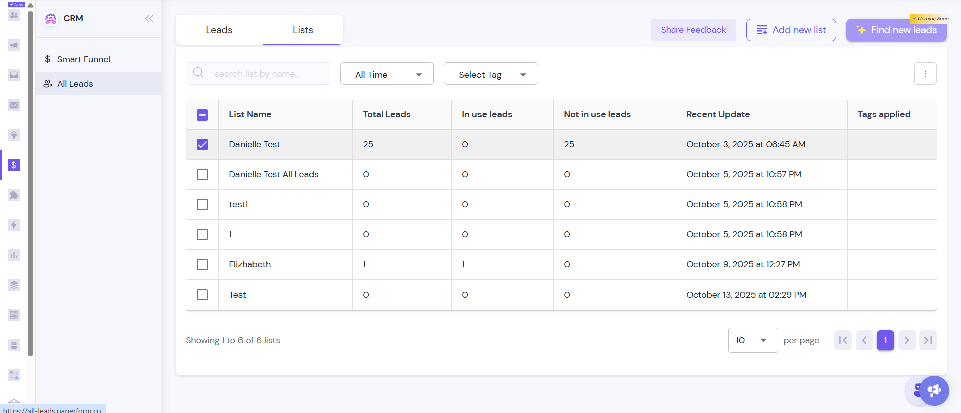Switch to the Leads tab
961x413 pixels.
click(219, 30)
